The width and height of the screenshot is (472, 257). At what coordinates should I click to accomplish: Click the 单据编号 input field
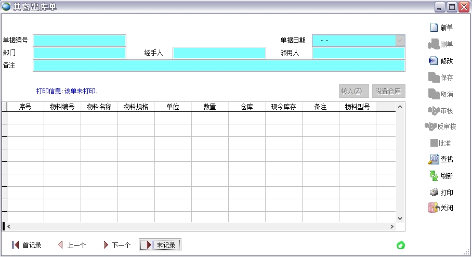pyautogui.click(x=80, y=41)
